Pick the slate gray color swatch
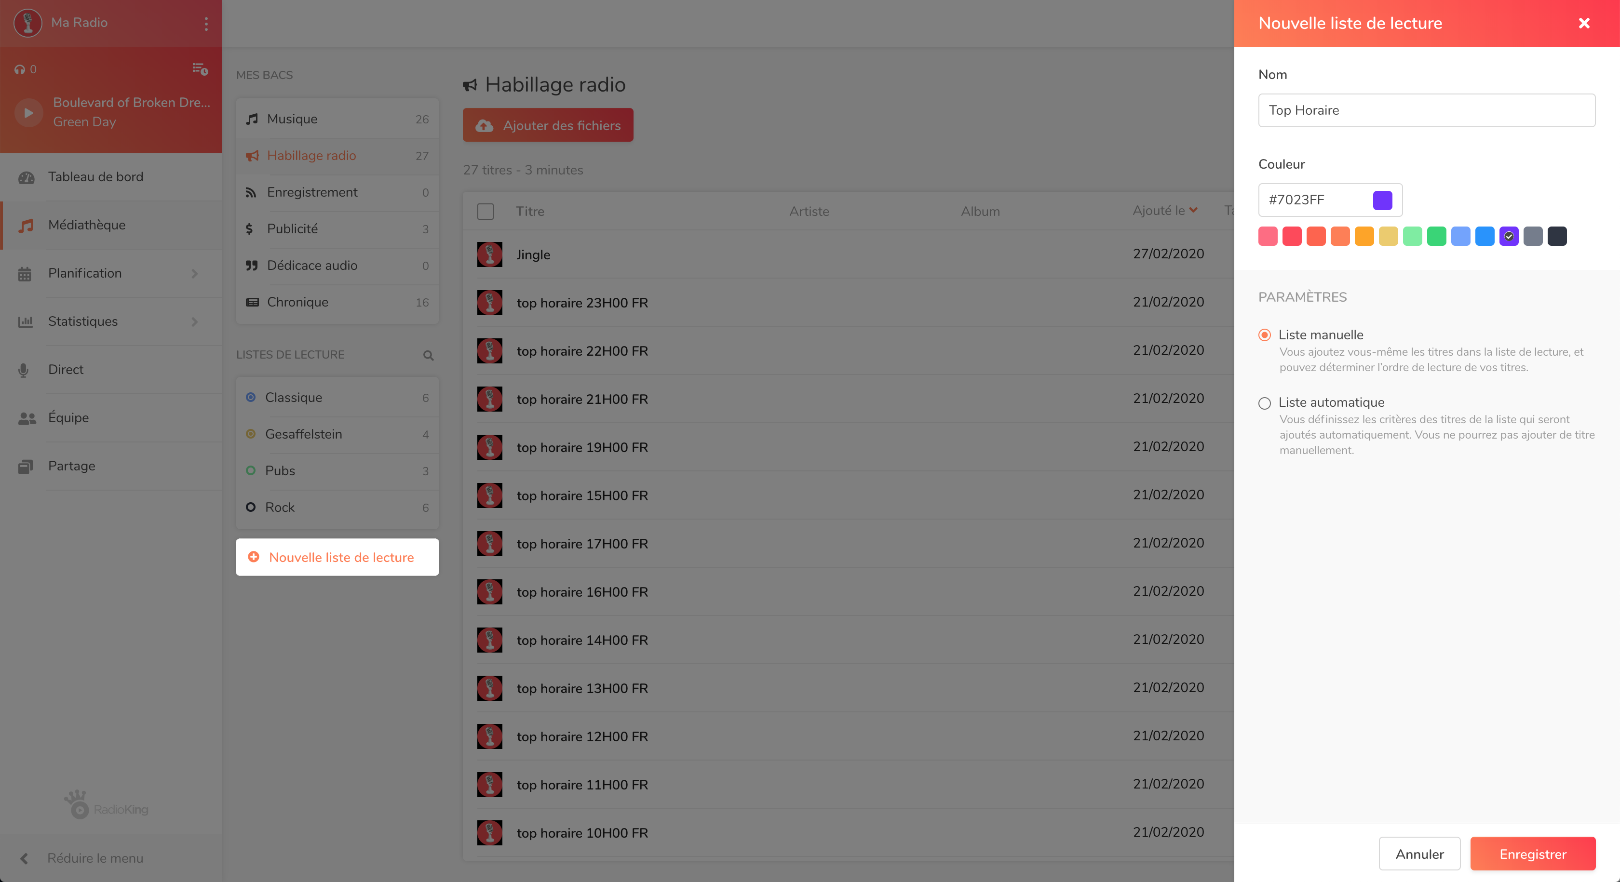1620x882 pixels. pos(1533,236)
